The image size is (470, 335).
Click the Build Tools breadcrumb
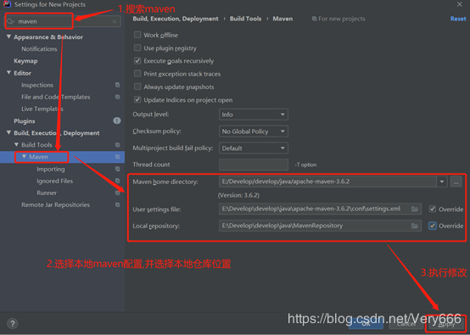point(245,19)
